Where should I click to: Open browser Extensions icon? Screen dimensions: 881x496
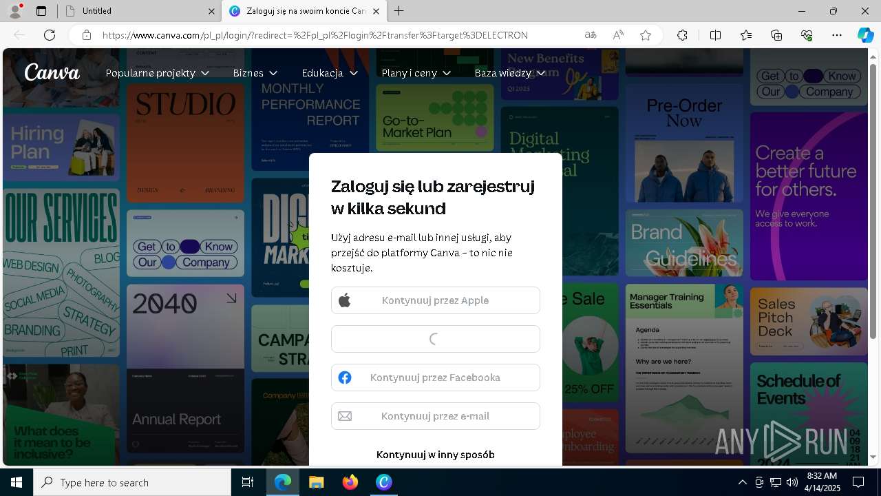click(682, 35)
